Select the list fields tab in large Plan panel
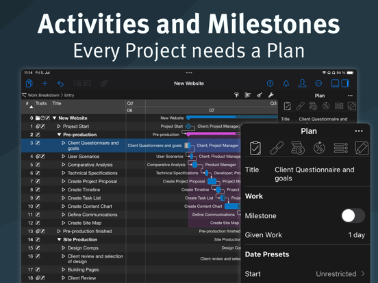The image size is (378, 283). point(340,148)
